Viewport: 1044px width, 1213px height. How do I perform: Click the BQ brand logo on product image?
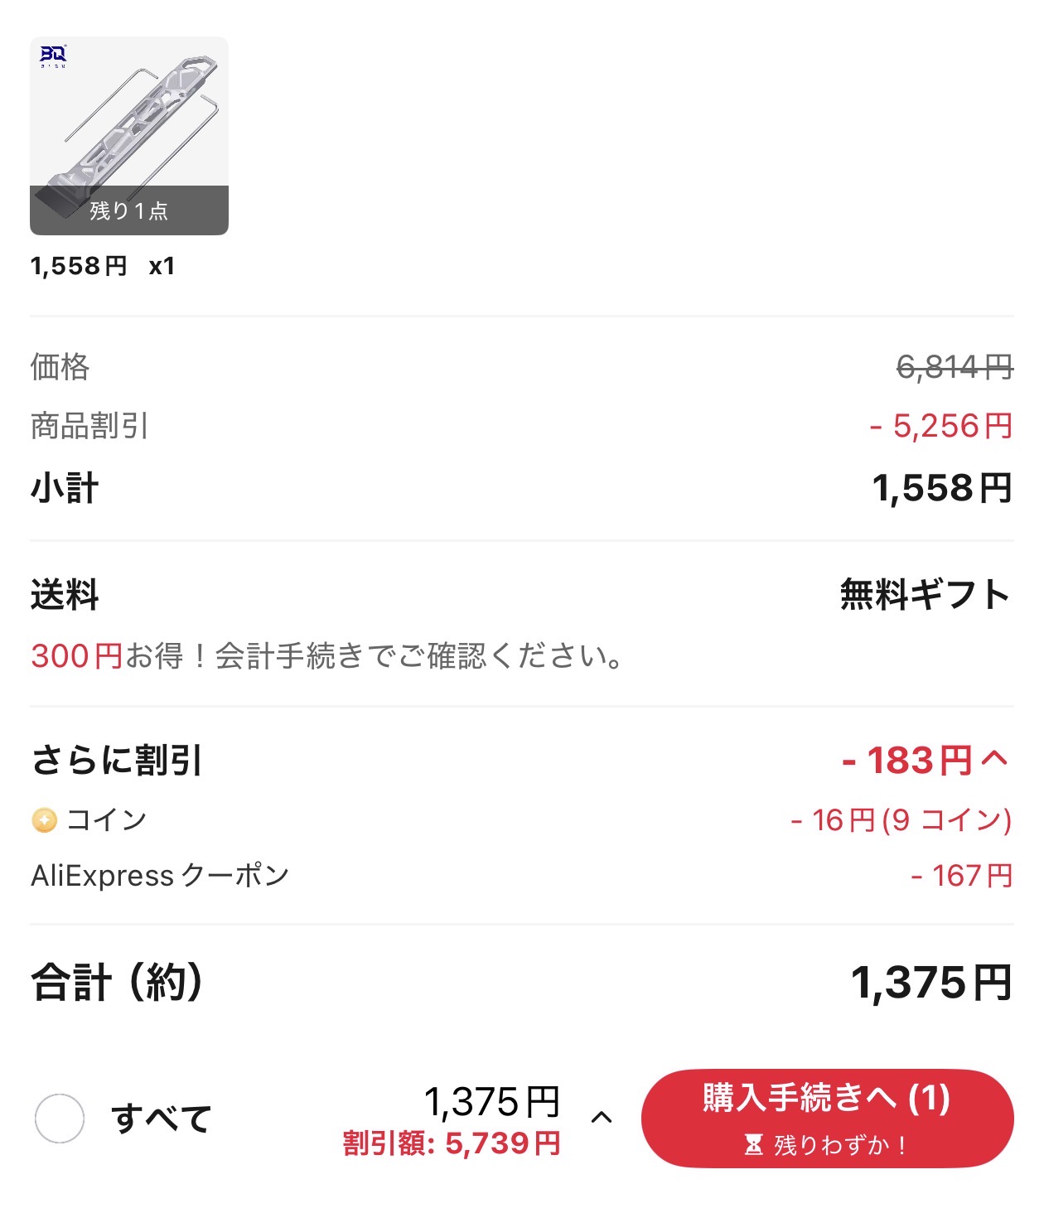tap(53, 56)
